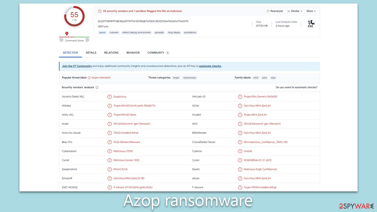Click the 2 hours ago analysis date
Screen dimensions: 377x212
[282, 26]
